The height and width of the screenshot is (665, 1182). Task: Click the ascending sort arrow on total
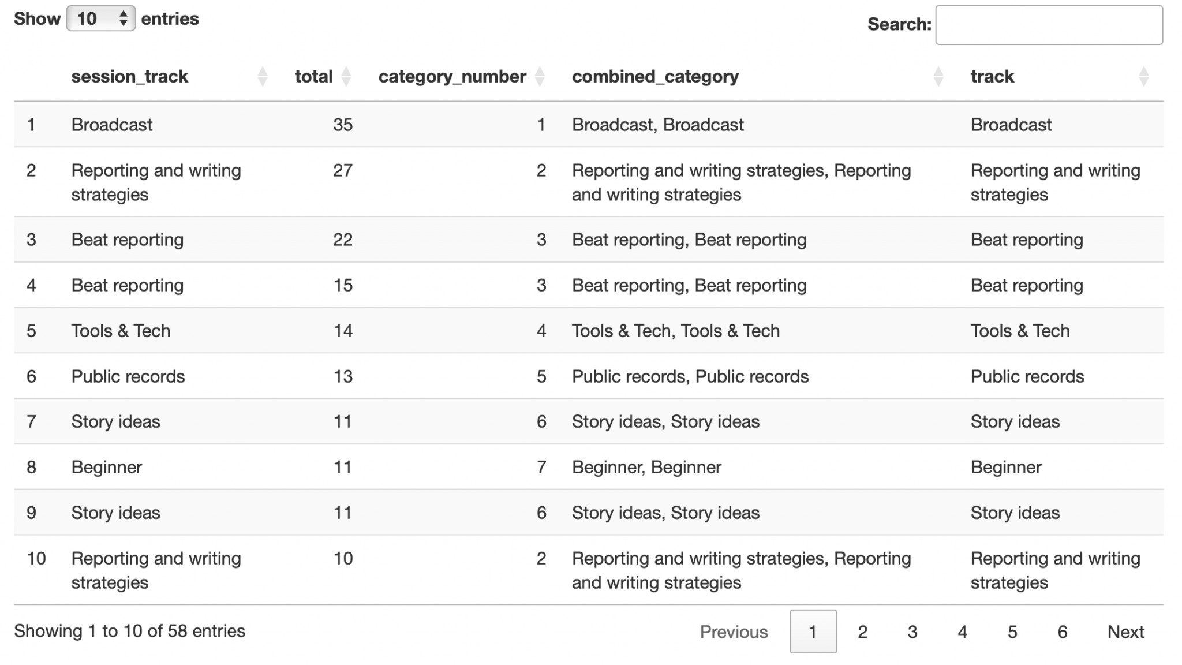pyautogui.click(x=346, y=72)
